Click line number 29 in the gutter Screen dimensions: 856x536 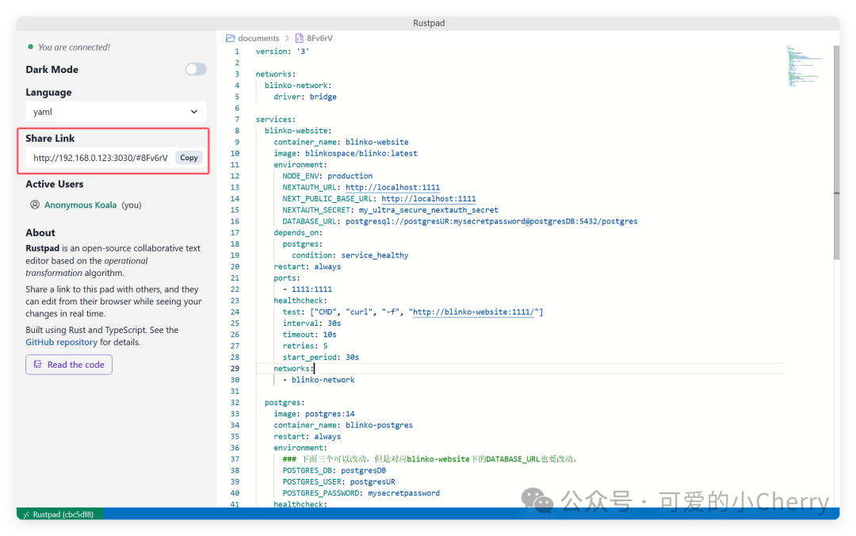pyautogui.click(x=235, y=368)
